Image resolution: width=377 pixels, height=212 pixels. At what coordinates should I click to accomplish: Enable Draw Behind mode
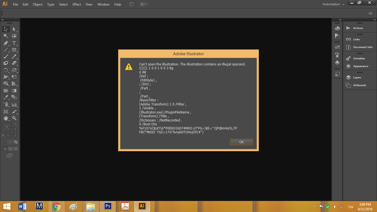(10, 149)
